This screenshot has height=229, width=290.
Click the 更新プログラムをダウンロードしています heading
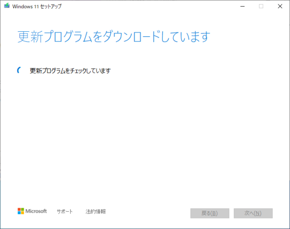tap(114, 37)
